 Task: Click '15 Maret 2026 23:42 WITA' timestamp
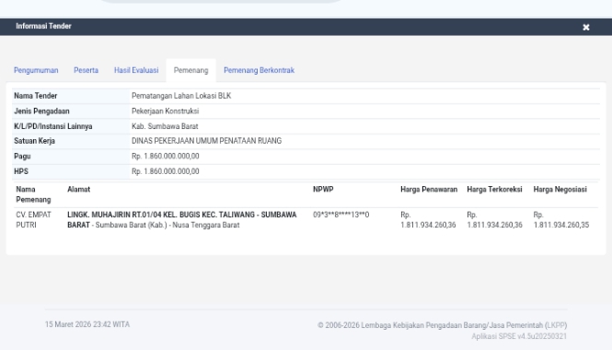87,324
